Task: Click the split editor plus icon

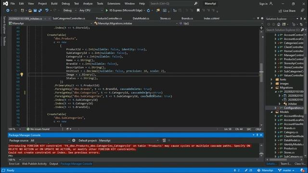Action: click(261, 28)
